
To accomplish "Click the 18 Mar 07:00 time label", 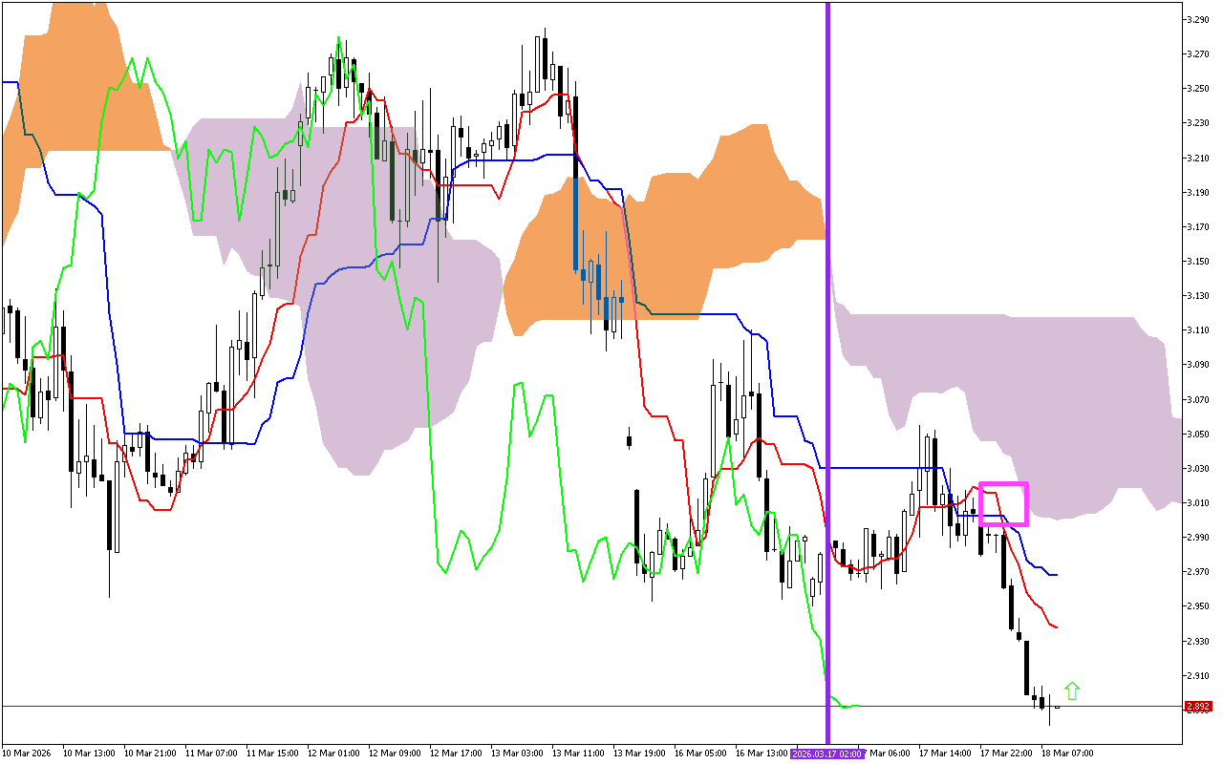I will (1069, 753).
